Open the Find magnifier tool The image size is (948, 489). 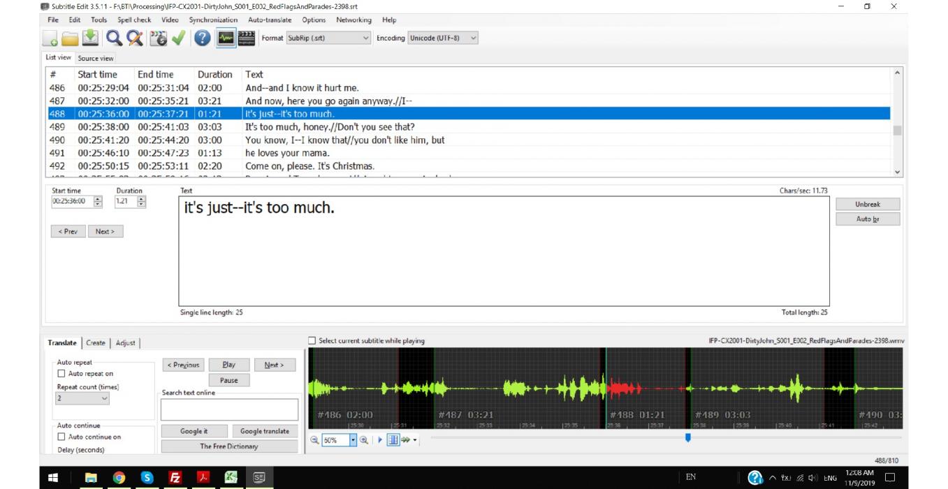(x=113, y=38)
